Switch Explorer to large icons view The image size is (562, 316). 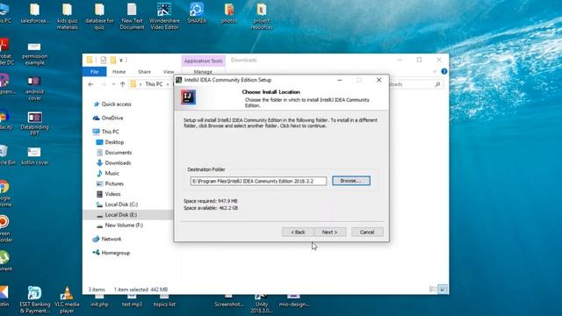point(443,289)
